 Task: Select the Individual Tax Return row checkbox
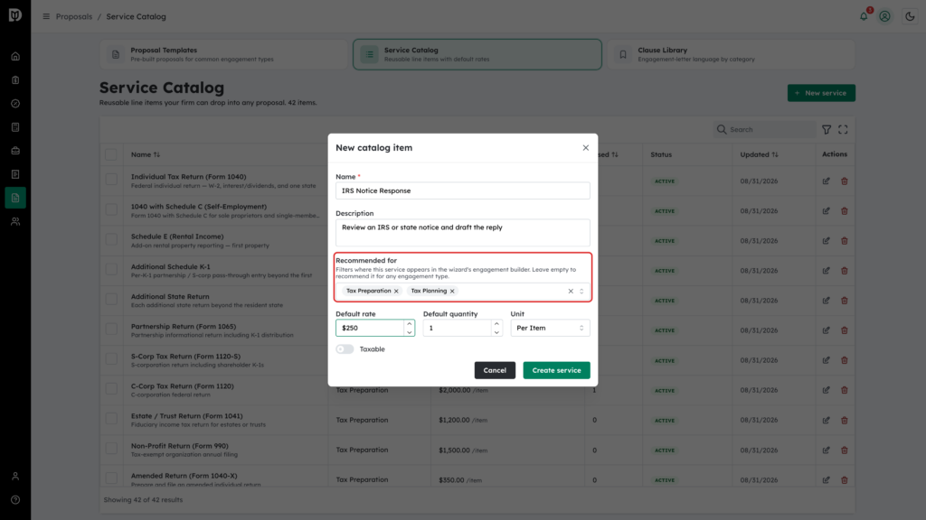pyautogui.click(x=111, y=180)
